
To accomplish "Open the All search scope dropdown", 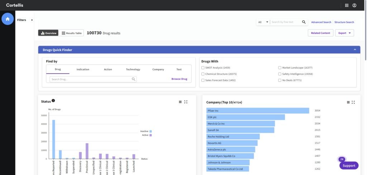I will [263, 22].
